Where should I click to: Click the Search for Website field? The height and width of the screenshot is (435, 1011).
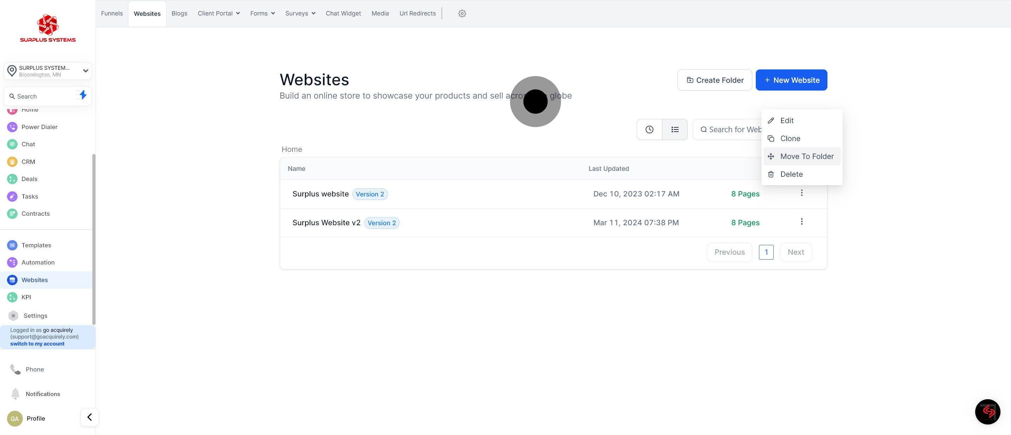(731, 129)
